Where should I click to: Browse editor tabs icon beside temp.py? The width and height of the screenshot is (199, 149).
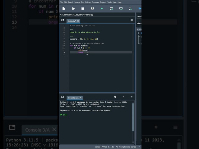click(62, 20)
